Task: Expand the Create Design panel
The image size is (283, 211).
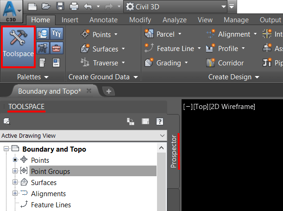Action: pyautogui.click(x=234, y=77)
